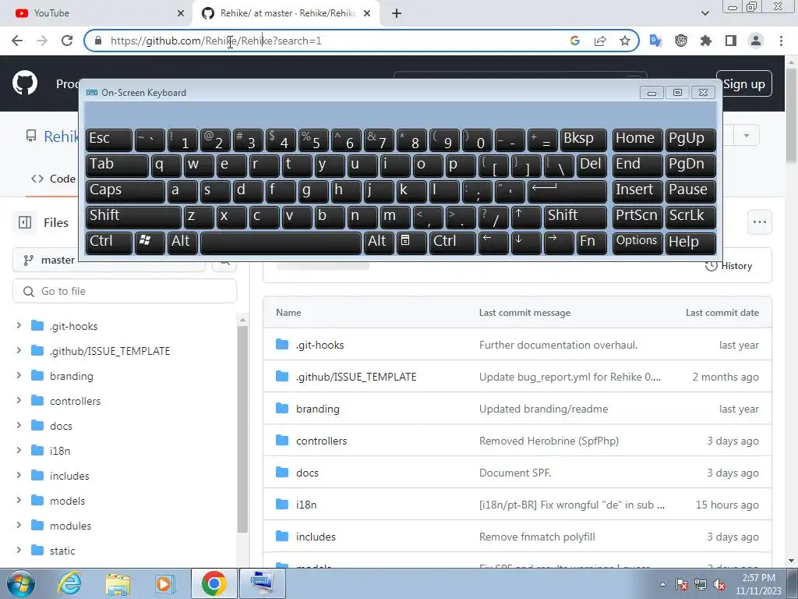Open the Extensions puzzle icon
The height and width of the screenshot is (599, 798).
coord(706,41)
